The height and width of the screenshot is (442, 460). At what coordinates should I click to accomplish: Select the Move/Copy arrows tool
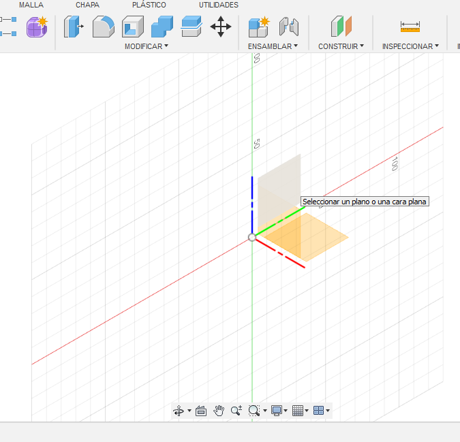click(x=221, y=27)
